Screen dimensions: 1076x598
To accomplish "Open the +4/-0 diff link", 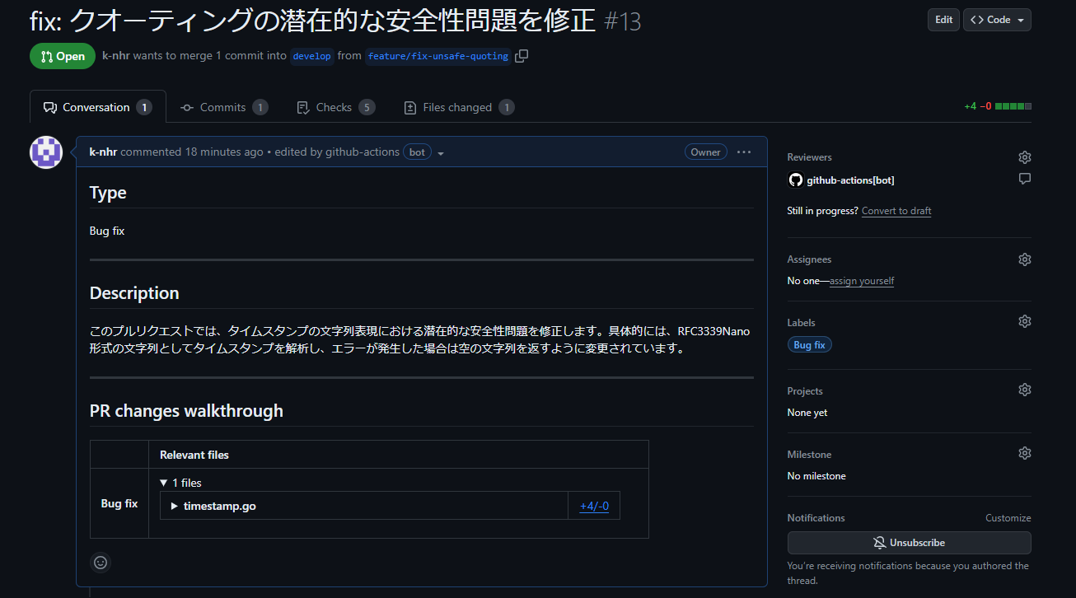I will (x=594, y=506).
